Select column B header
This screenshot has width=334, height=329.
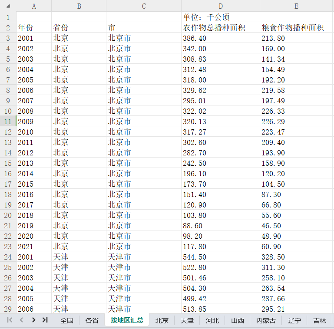point(79,6)
